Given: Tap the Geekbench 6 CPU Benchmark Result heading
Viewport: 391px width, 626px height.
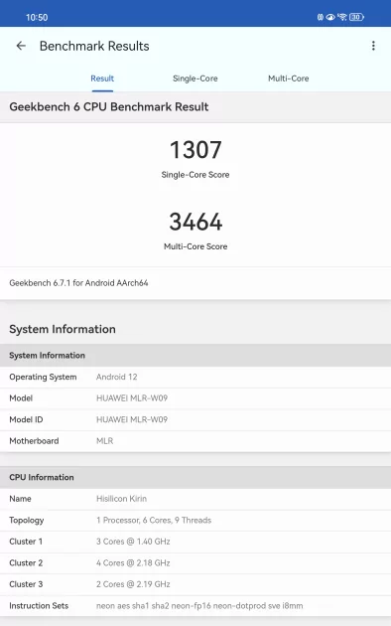Looking at the screenshot, I should tap(109, 106).
